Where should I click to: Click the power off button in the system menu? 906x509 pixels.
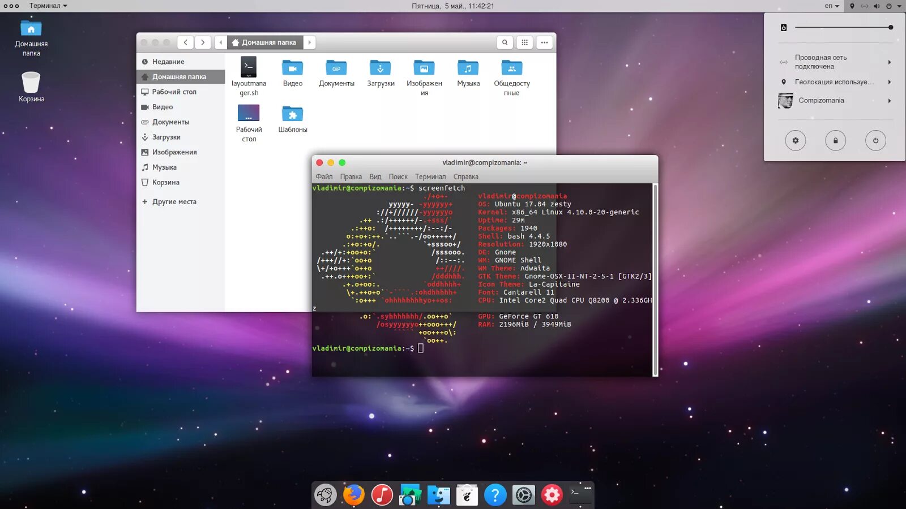click(x=875, y=140)
